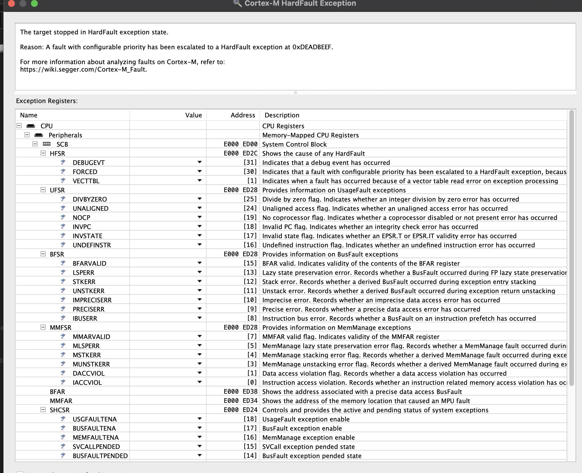Click the PRECISERR bitfield icon
Screen dimensions: 582x473
coord(63,309)
